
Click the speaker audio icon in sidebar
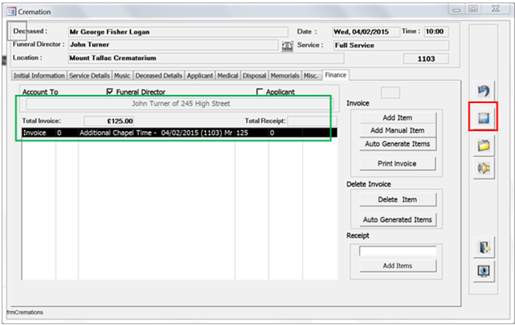(x=483, y=169)
